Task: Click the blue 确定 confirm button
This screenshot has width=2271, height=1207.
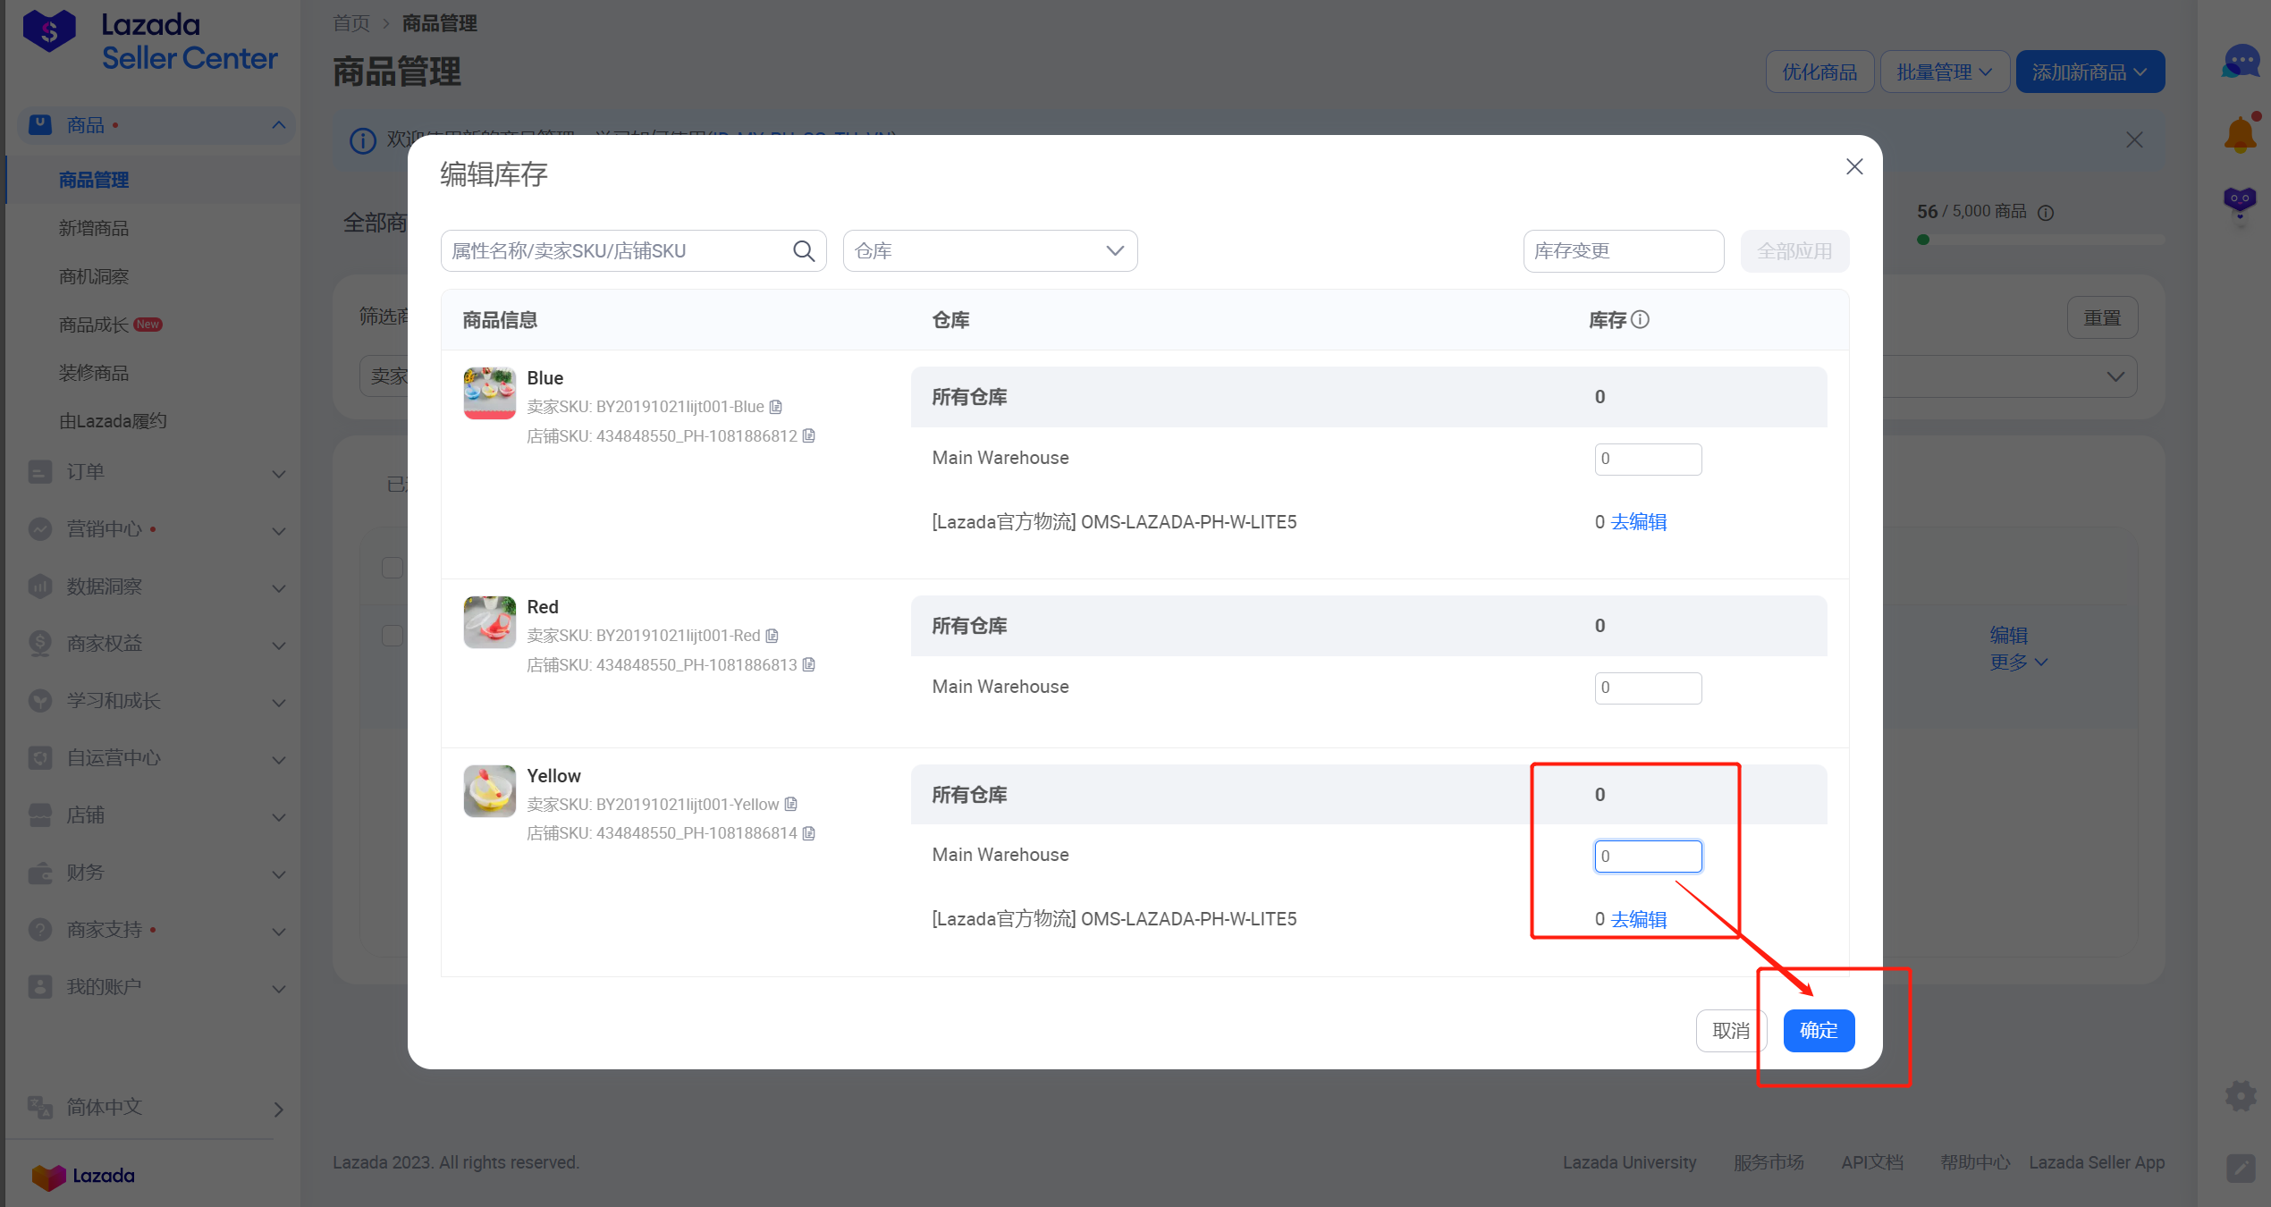Action: click(1819, 1030)
